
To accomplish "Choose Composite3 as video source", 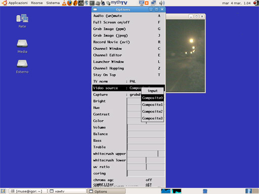I will pos(152,118).
